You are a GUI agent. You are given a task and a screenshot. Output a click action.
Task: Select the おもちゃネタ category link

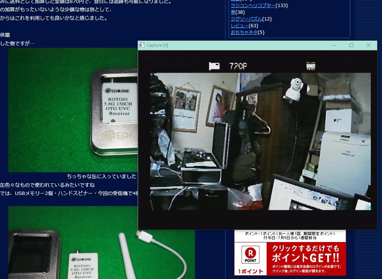pos(244,32)
